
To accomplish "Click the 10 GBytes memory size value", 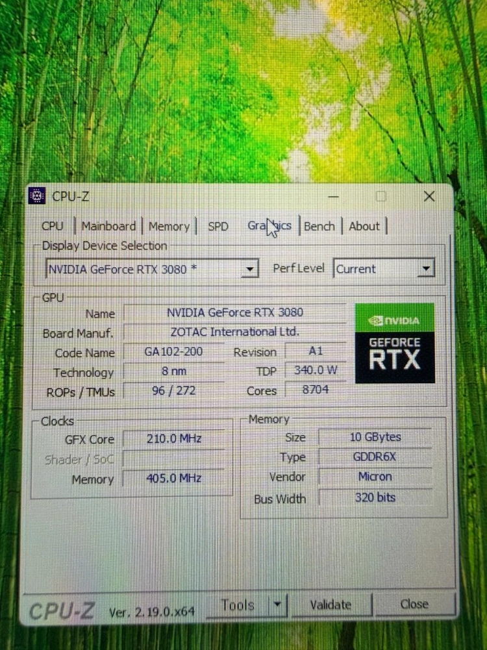I will coord(375,437).
